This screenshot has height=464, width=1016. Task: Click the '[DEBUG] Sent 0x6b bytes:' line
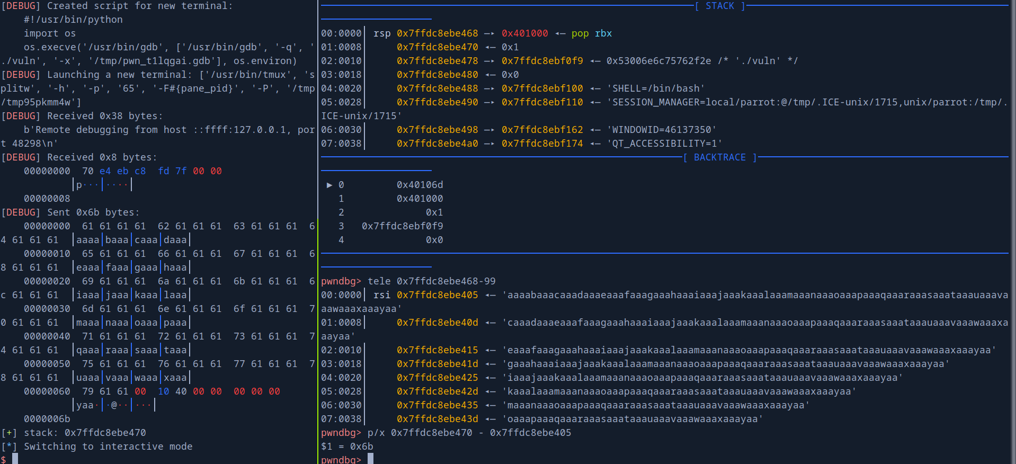[70, 212]
